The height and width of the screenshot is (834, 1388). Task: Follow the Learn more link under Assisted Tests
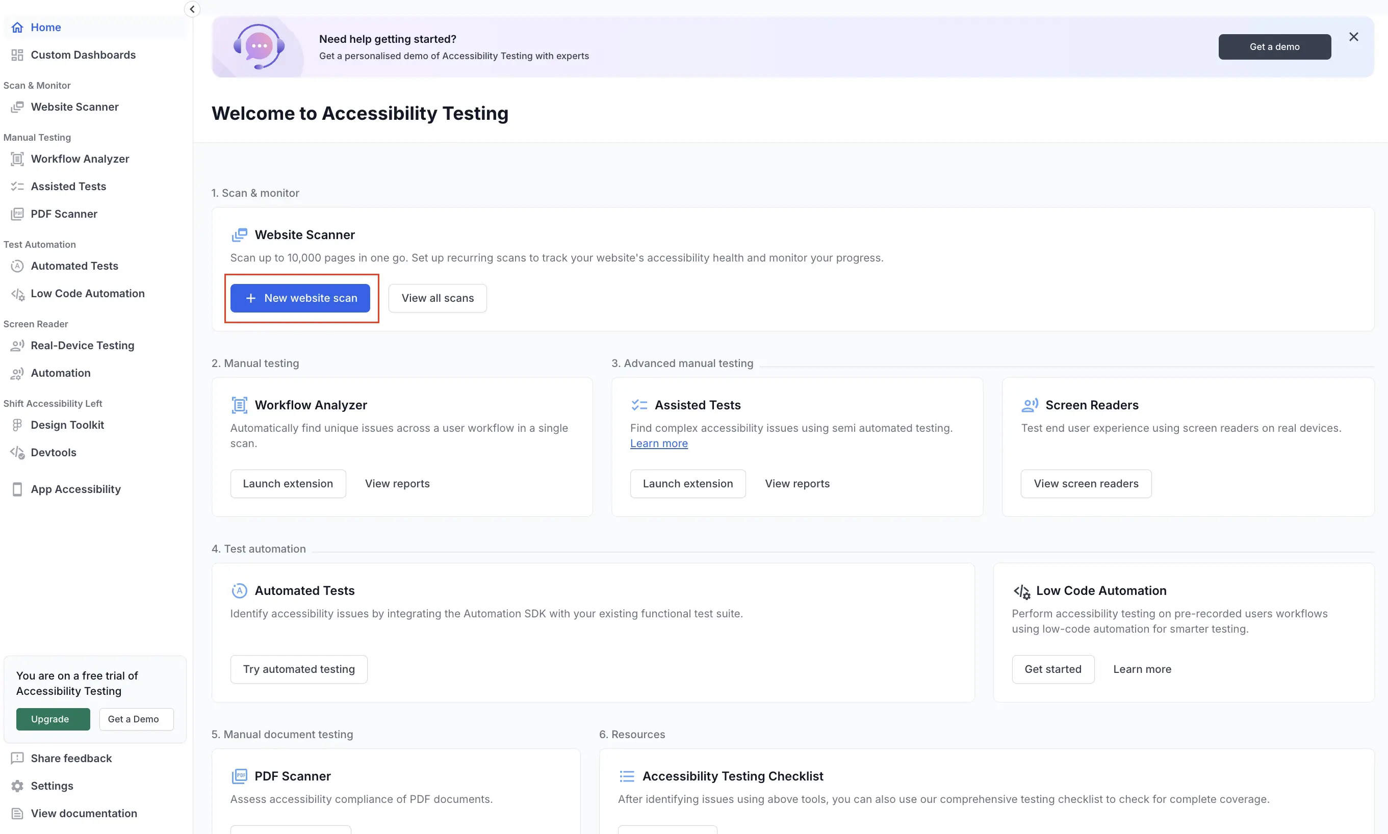[x=659, y=444]
